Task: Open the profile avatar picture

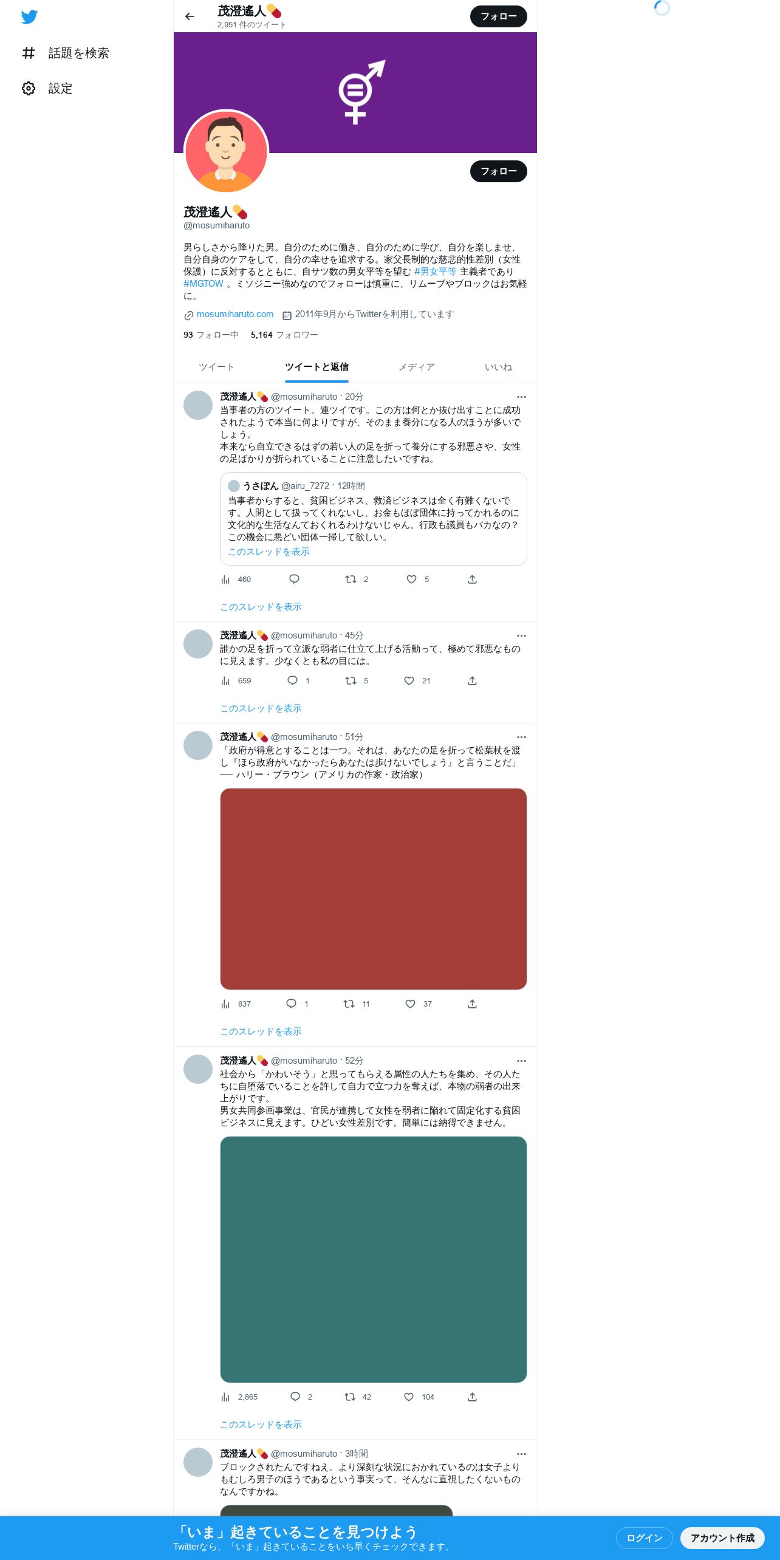Action: click(x=226, y=152)
